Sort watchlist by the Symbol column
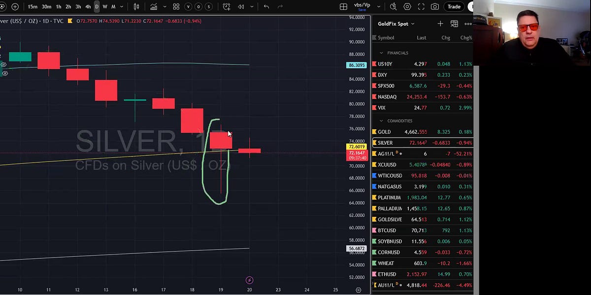 coord(386,38)
